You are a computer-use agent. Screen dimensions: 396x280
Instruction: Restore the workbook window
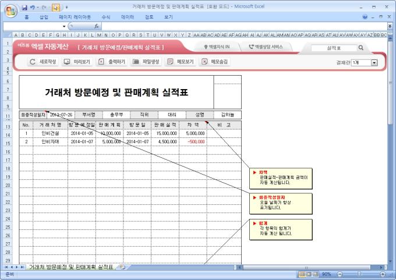pos(381,17)
